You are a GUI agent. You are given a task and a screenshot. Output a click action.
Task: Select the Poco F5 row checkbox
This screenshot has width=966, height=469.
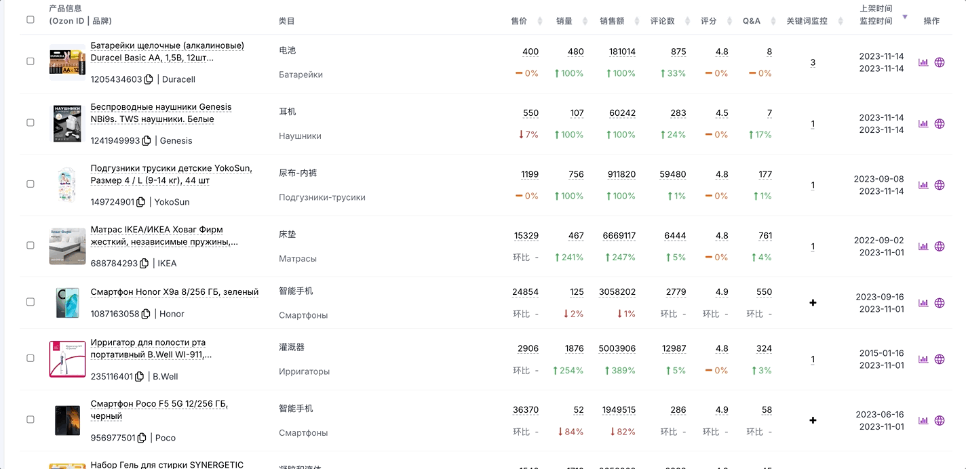coord(31,420)
